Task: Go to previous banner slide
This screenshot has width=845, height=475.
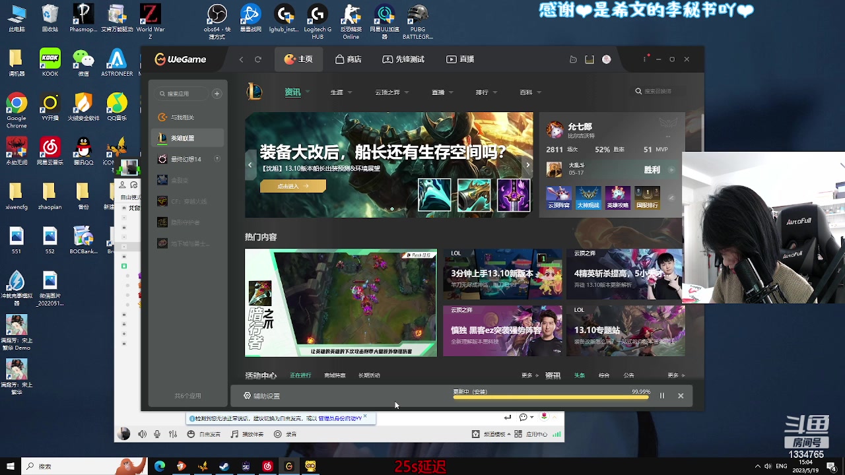Action: pyautogui.click(x=250, y=165)
